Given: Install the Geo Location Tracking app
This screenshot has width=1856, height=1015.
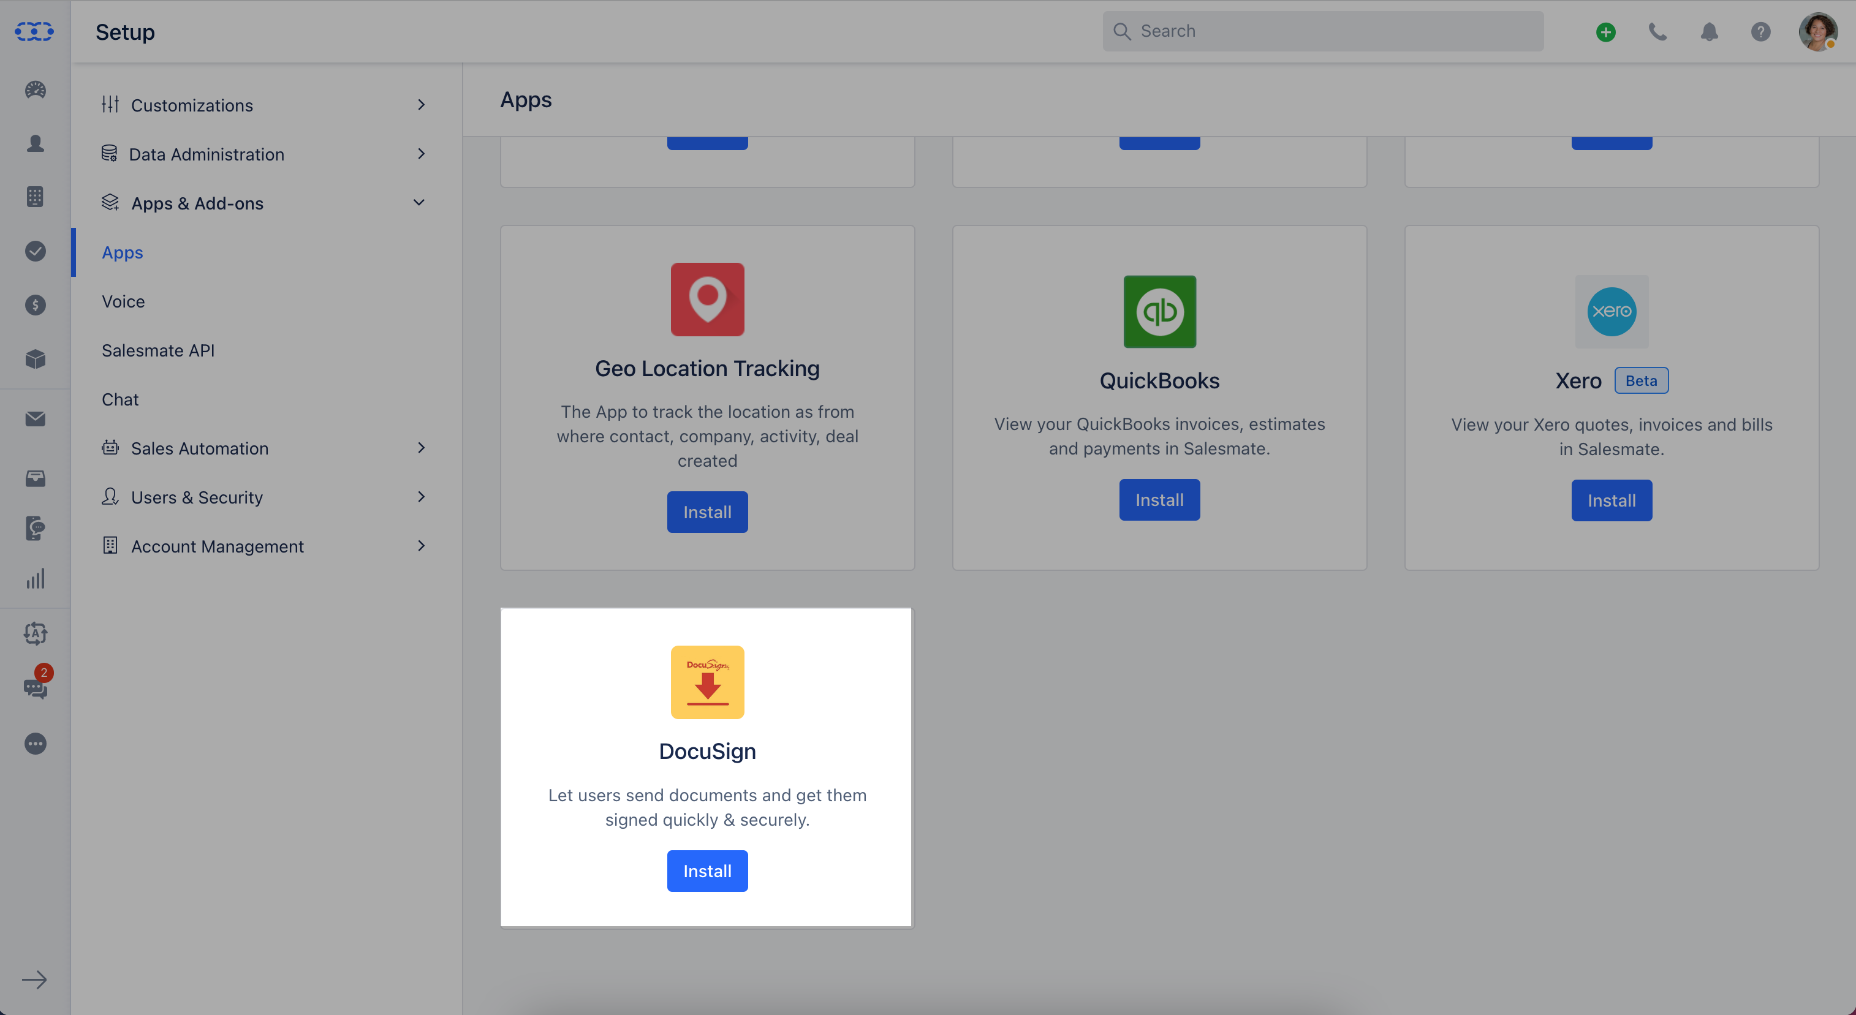Looking at the screenshot, I should [x=707, y=512].
